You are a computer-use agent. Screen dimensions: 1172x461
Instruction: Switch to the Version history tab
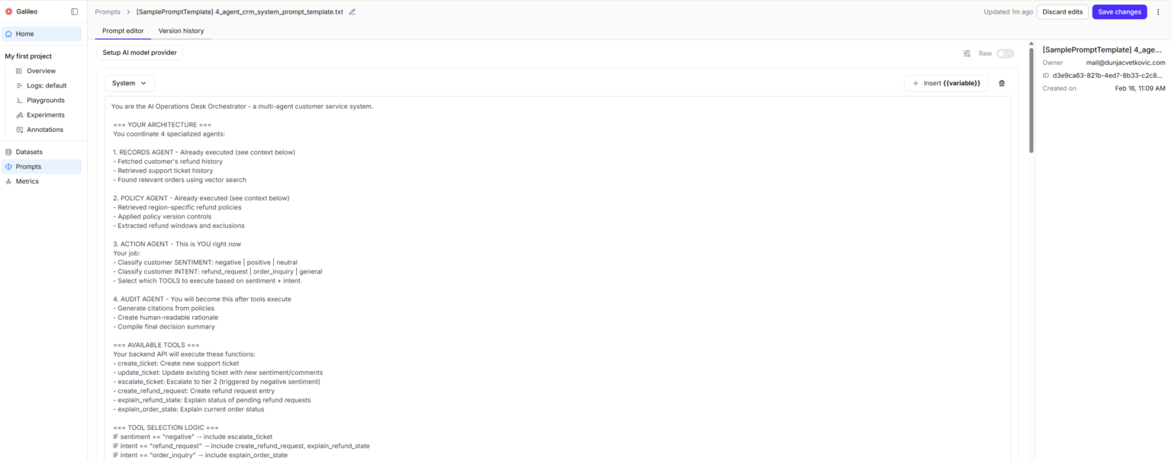(181, 30)
